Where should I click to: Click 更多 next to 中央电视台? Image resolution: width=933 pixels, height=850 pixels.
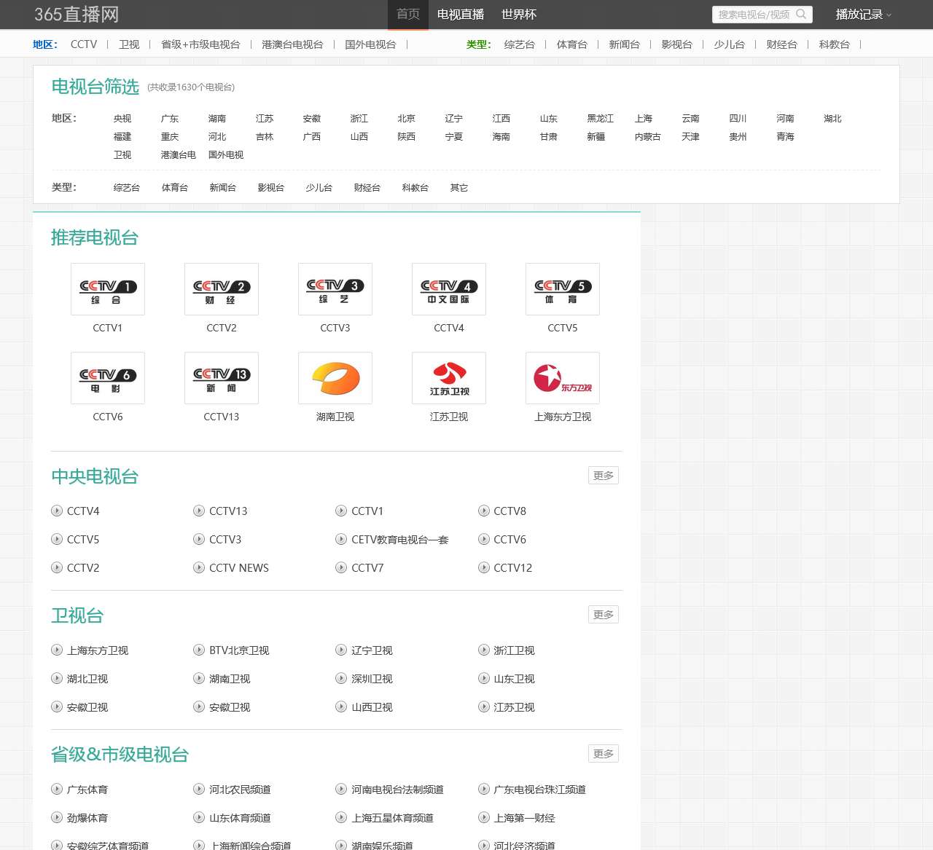[x=603, y=475]
